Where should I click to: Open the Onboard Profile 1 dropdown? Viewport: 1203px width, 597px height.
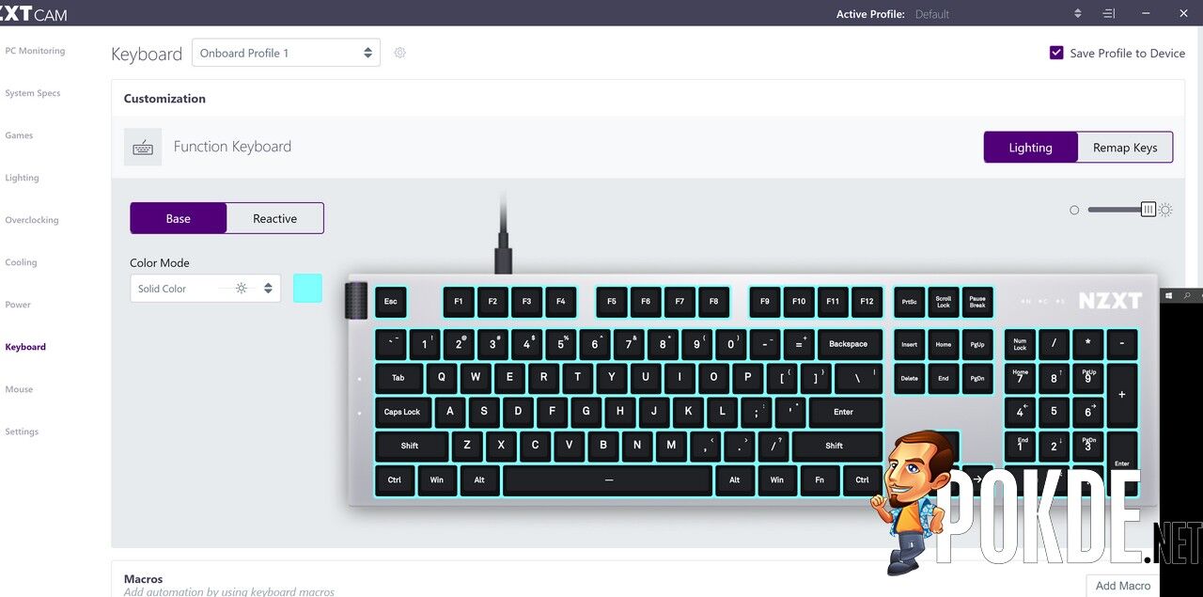click(286, 53)
